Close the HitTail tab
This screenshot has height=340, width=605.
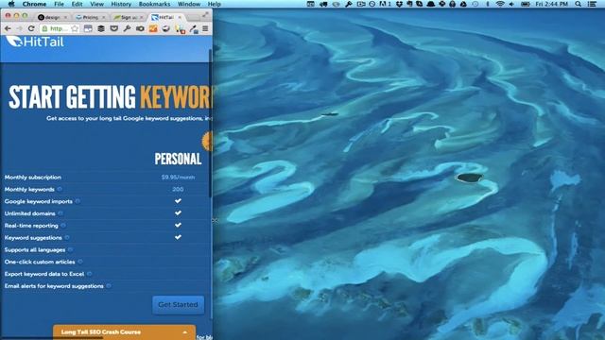(x=180, y=17)
